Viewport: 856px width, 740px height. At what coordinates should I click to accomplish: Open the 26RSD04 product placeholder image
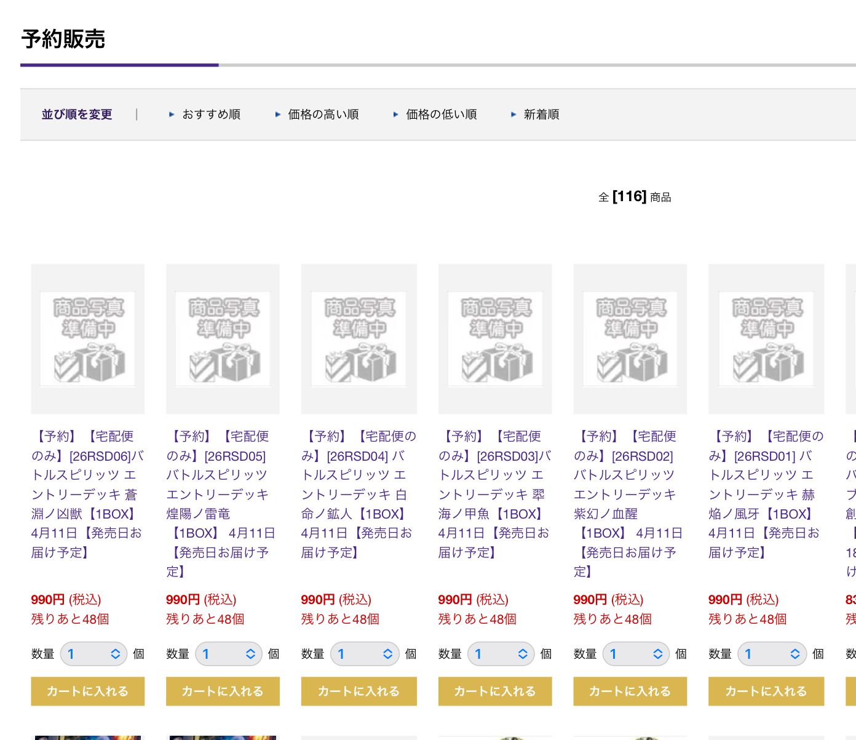tap(359, 339)
